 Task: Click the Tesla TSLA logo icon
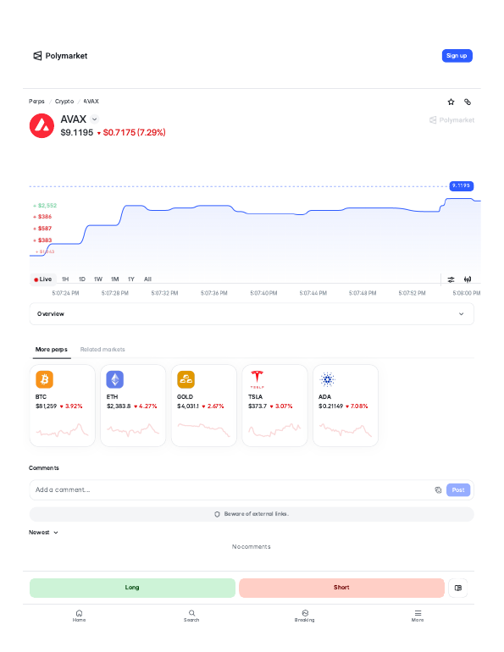[x=257, y=379]
